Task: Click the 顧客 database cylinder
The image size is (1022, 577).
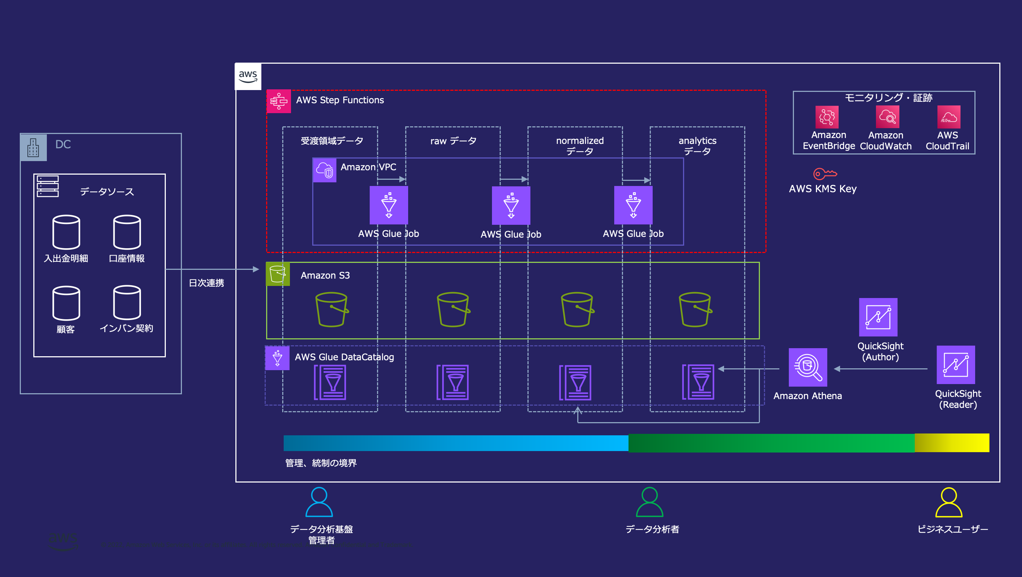Action: click(x=66, y=303)
